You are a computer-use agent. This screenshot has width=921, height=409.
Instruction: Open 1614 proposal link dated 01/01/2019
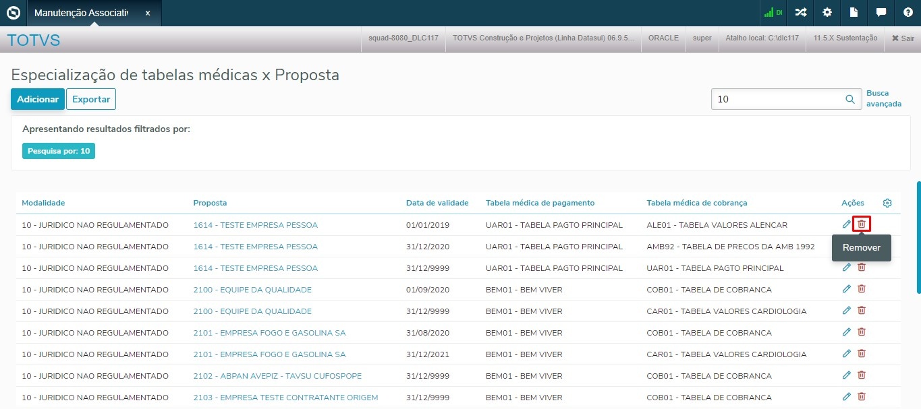[255, 225]
